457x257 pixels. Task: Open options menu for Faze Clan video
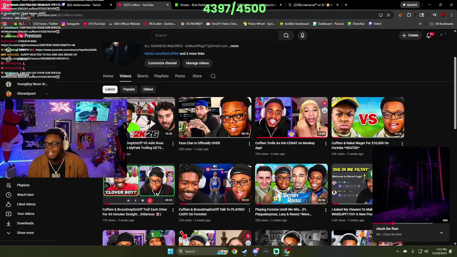[250, 143]
